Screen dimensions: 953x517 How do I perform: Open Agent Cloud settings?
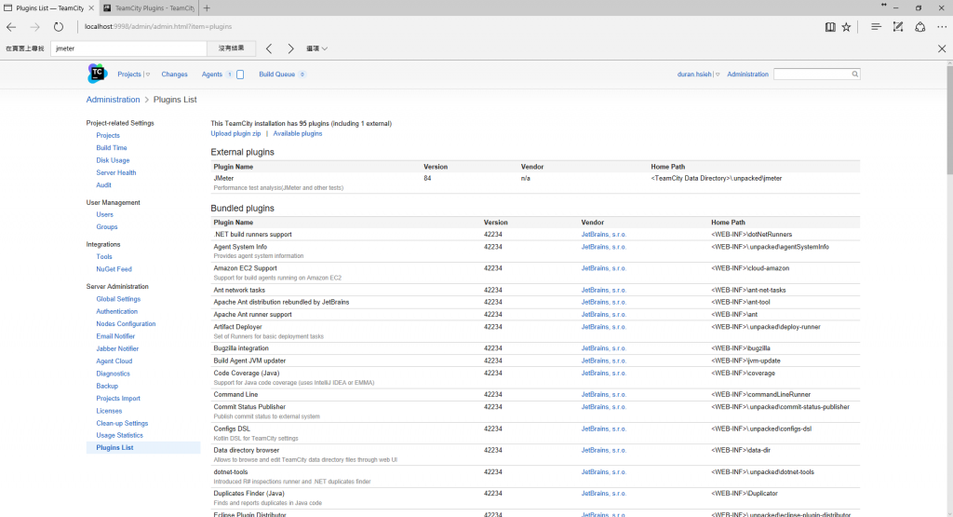[x=114, y=361]
